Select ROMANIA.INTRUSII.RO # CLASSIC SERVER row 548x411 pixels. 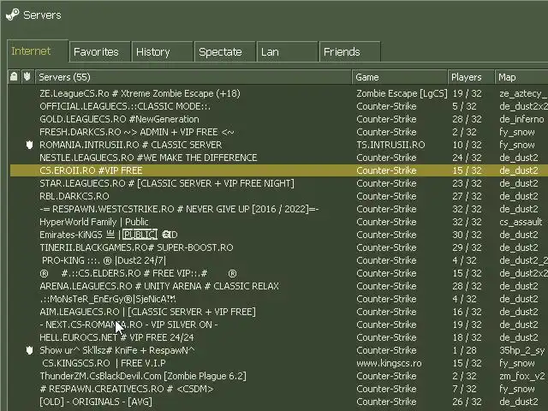[279, 145]
